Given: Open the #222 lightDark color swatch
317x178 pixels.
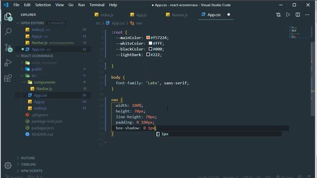Looking at the screenshot, I should click(x=148, y=54).
